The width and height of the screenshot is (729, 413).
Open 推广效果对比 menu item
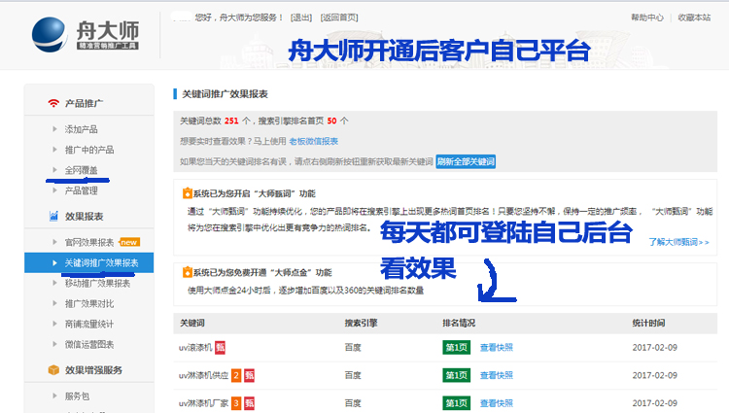coord(89,303)
